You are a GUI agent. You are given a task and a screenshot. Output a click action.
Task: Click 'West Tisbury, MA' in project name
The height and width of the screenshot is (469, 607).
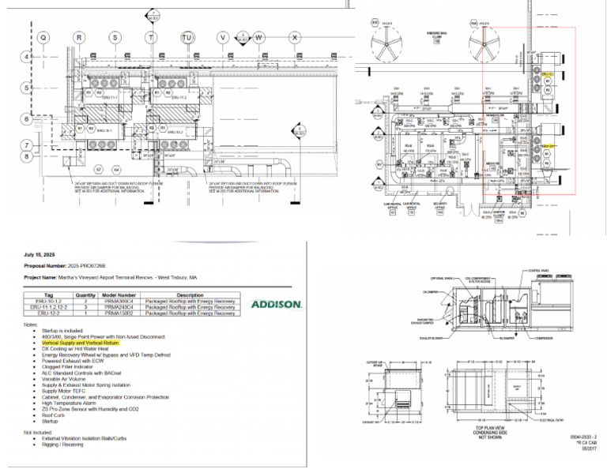[x=177, y=278]
